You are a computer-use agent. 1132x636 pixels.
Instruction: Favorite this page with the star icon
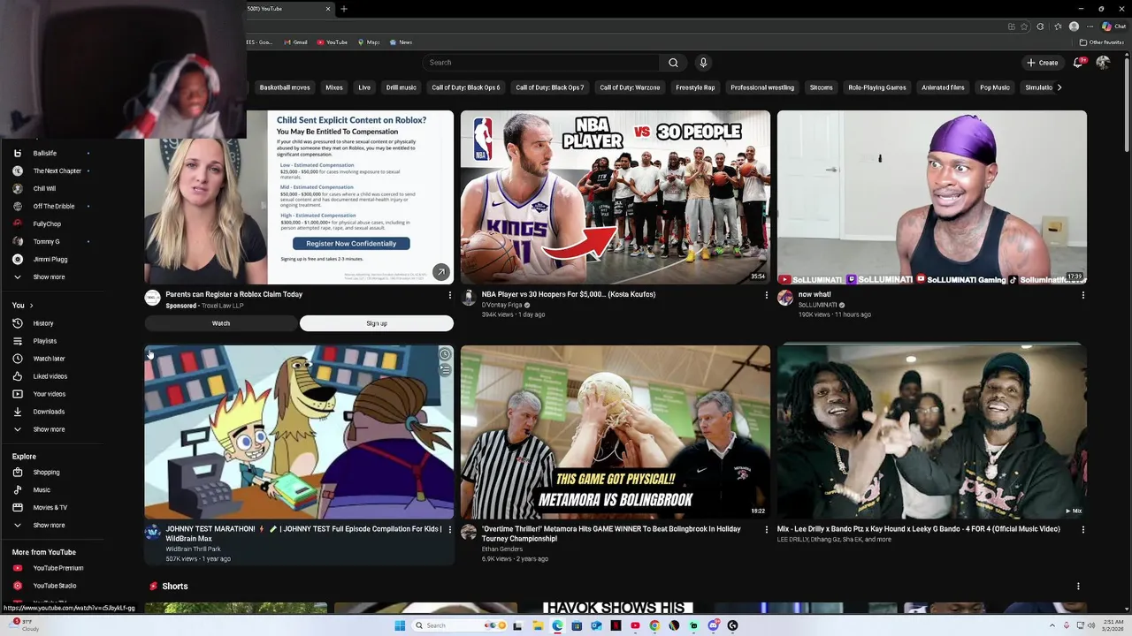click(1024, 26)
